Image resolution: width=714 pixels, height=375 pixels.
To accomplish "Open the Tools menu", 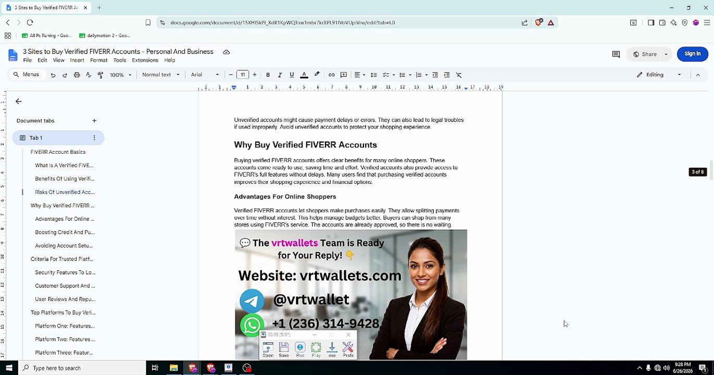I will [x=120, y=60].
